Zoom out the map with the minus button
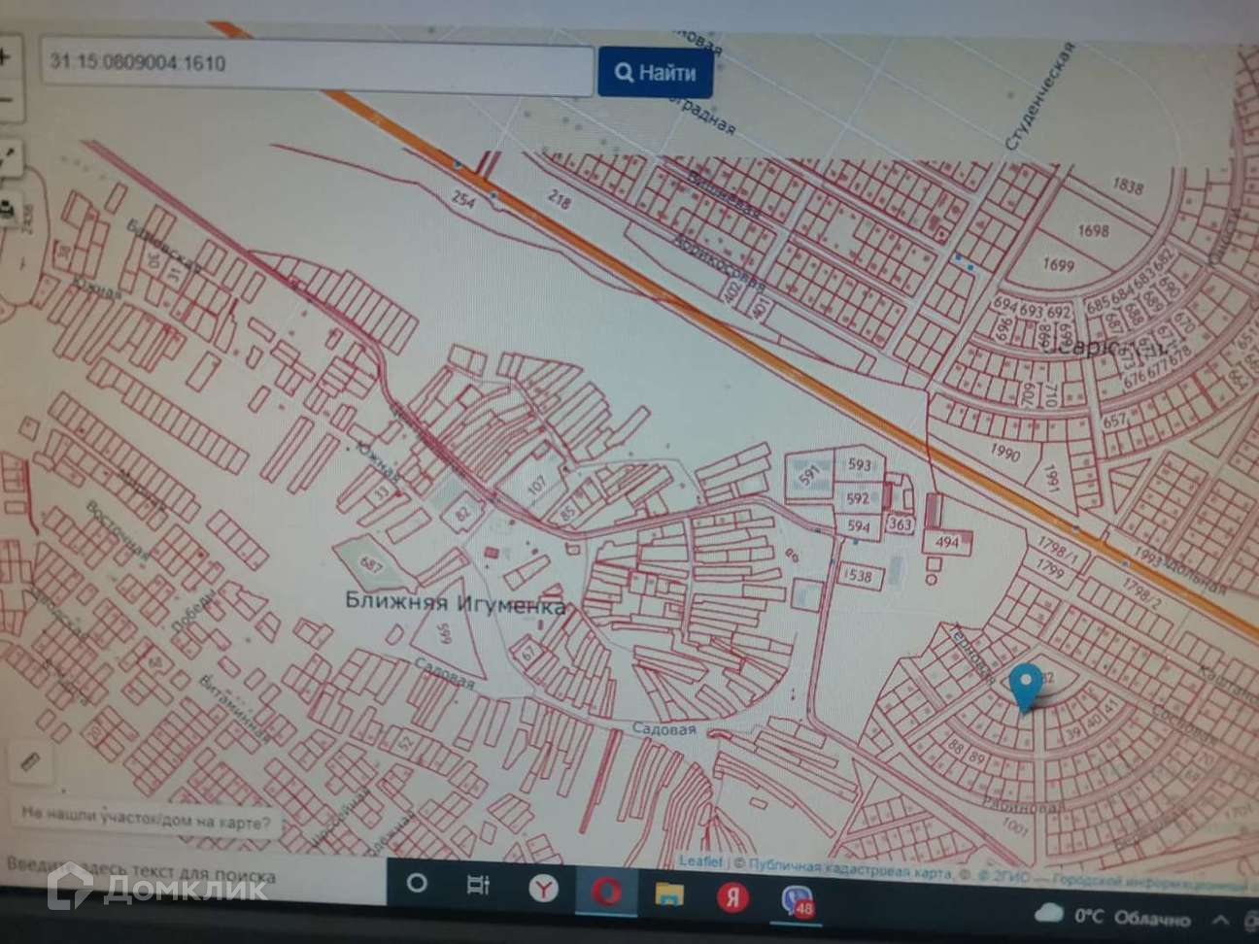The image size is (1259, 944). [x=5, y=101]
